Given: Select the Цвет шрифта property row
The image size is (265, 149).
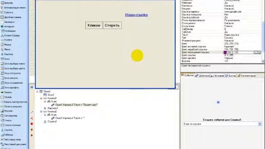Looking at the screenshot, I should pos(221,58).
